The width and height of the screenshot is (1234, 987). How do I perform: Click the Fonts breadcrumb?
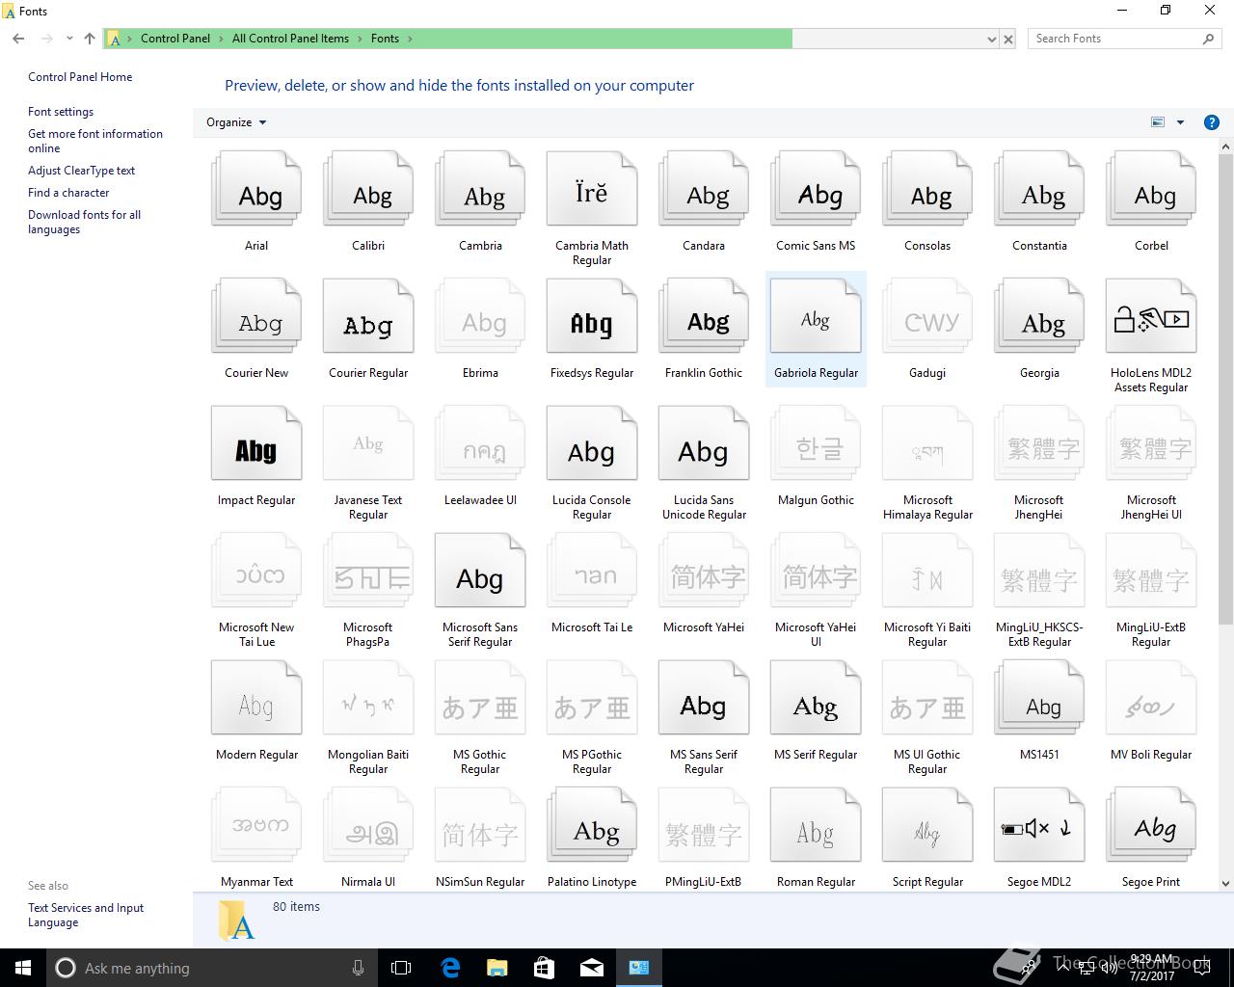[x=385, y=39]
